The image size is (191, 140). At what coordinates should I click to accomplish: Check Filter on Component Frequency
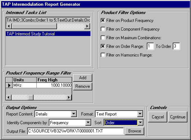(x=103, y=29)
